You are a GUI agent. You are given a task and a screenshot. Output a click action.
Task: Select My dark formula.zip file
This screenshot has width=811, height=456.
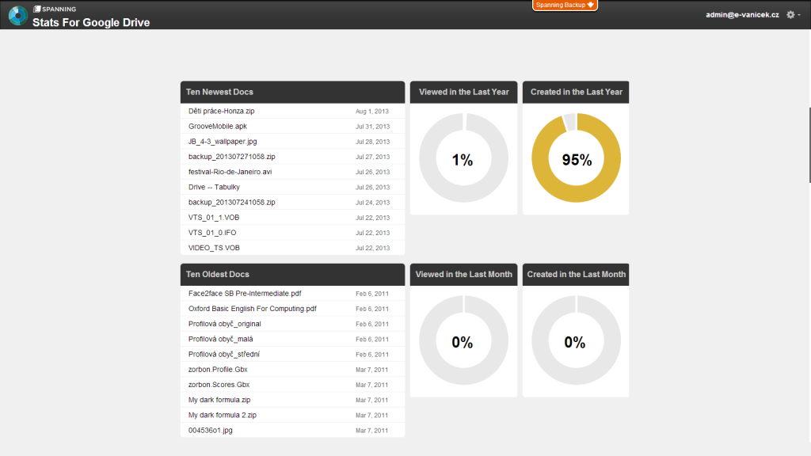(x=219, y=400)
